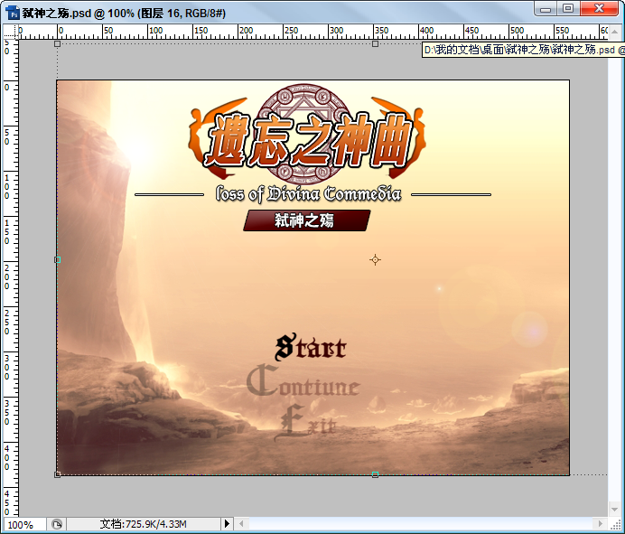Viewport: 625px width, 534px height.
Task: Click the 弑神之殇 dark red banner
Action: [306, 220]
